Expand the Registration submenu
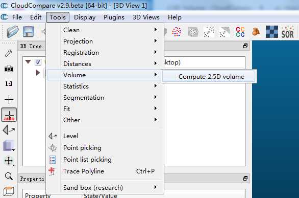This screenshot has height=198, width=299. 105,53
